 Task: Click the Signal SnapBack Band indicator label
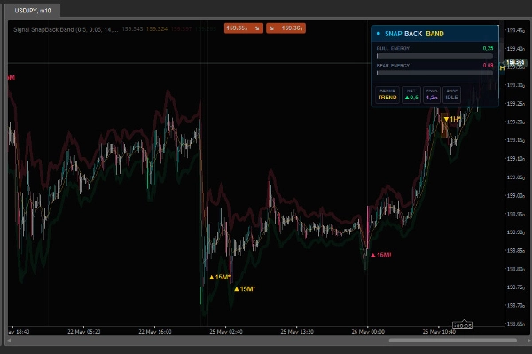pyautogui.click(x=66, y=29)
